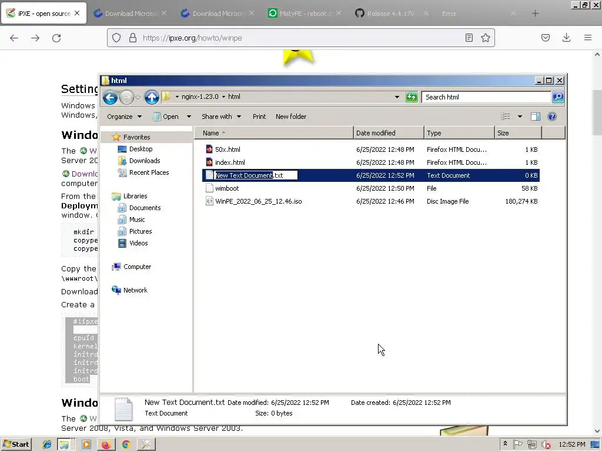Viewport: 602px width, 452px height.
Task: Click the Search html input field
Action: coord(486,97)
